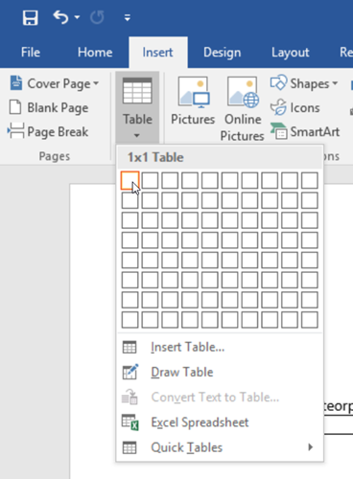Select the highlighted 1x1 table grid cell
This screenshot has height=479, width=353.
click(x=129, y=180)
